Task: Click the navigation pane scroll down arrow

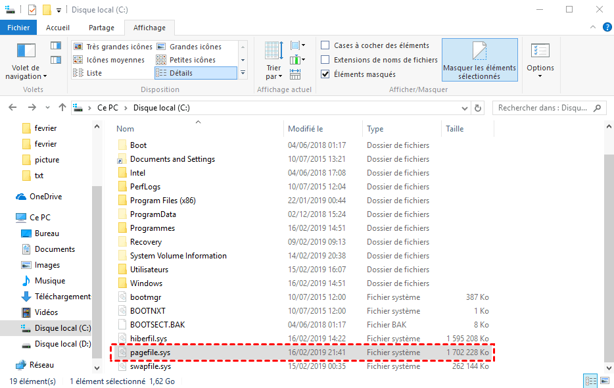Action: pos(97,368)
